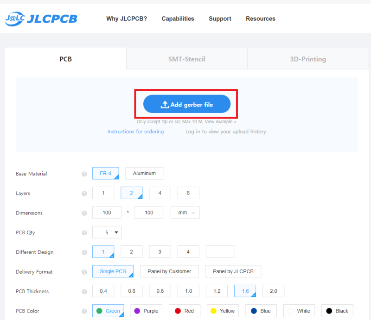Select Aluminum base material
Screen dimensions: 371x320
144,173
